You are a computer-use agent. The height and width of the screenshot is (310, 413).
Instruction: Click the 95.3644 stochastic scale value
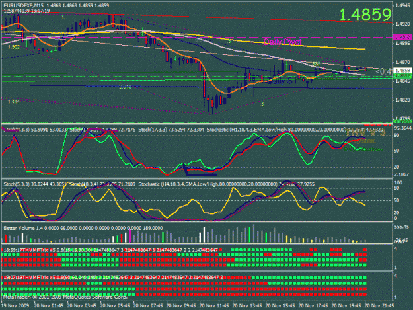(x=402, y=128)
